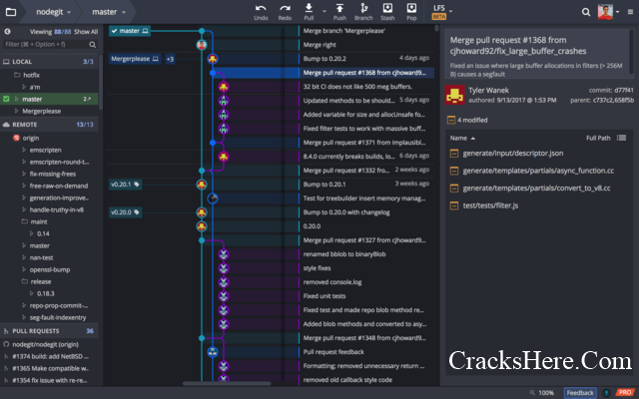Open the nodegit repository dropdown
This screenshot has width=639, height=399.
point(53,12)
